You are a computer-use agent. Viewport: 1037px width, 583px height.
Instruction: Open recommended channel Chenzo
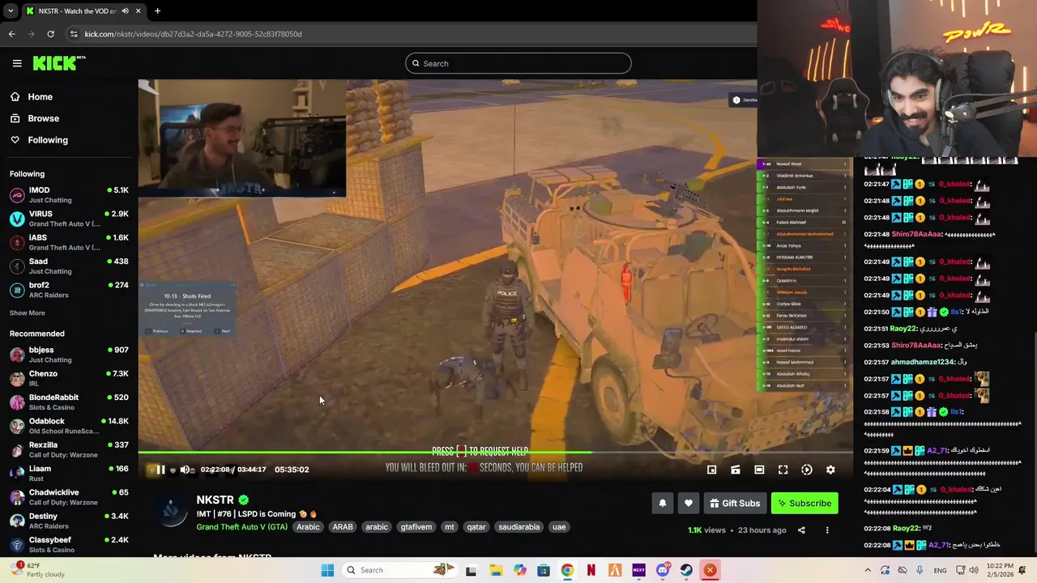click(x=69, y=378)
